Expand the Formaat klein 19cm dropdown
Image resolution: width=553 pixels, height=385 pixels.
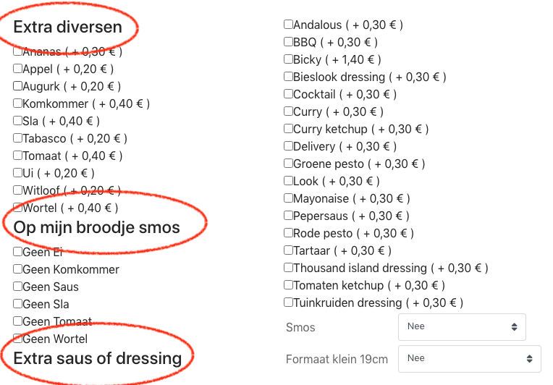pos(469,359)
